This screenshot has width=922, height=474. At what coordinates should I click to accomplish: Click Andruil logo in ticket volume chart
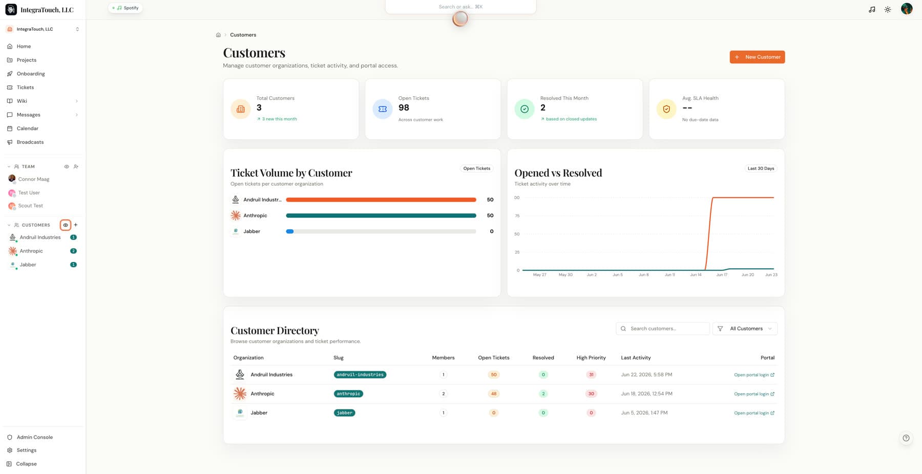[236, 200]
